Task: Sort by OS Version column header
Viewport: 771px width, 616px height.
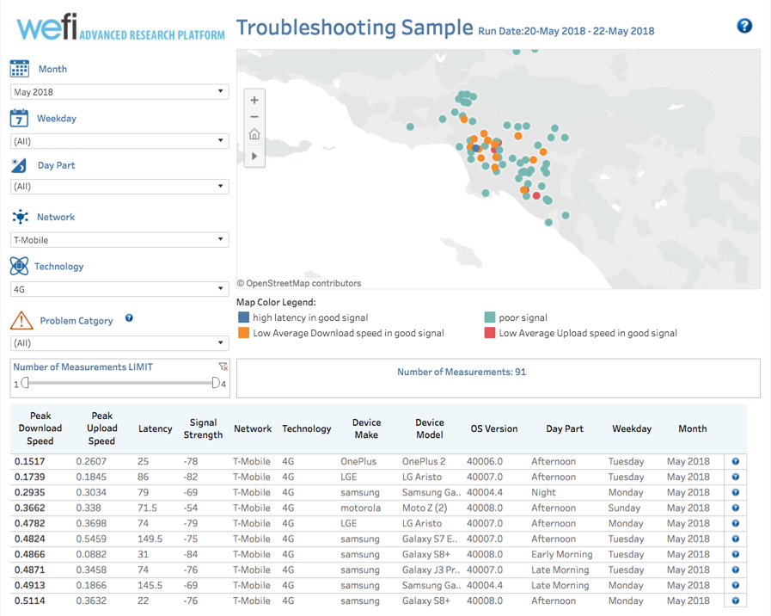Action: pyautogui.click(x=494, y=428)
